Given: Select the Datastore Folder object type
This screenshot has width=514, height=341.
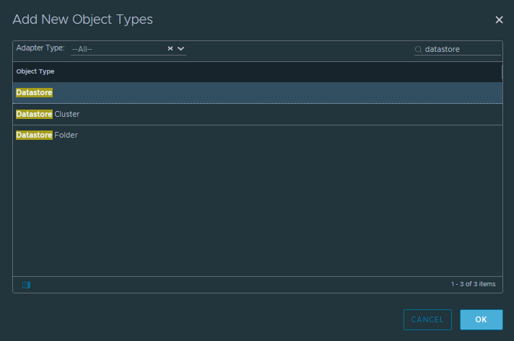Looking at the screenshot, I should pyautogui.click(x=258, y=135).
